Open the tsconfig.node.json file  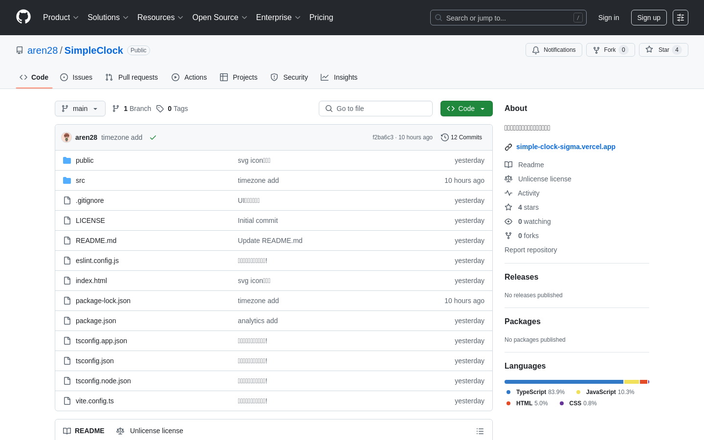click(x=103, y=381)
